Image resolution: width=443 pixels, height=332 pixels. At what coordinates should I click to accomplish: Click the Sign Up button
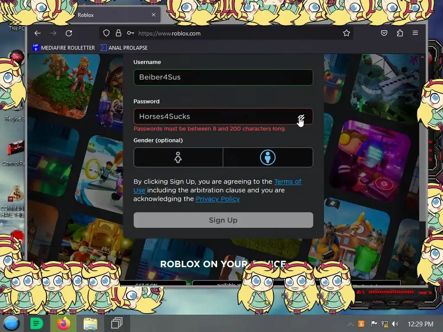[223, 220]
